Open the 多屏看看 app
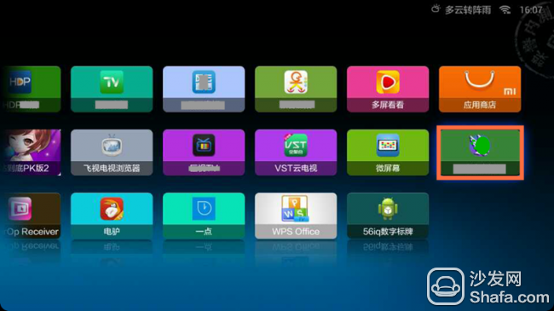554x311 pixels. coord(388,89)
